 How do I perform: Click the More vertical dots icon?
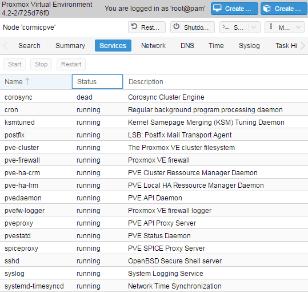coord(271,26)
